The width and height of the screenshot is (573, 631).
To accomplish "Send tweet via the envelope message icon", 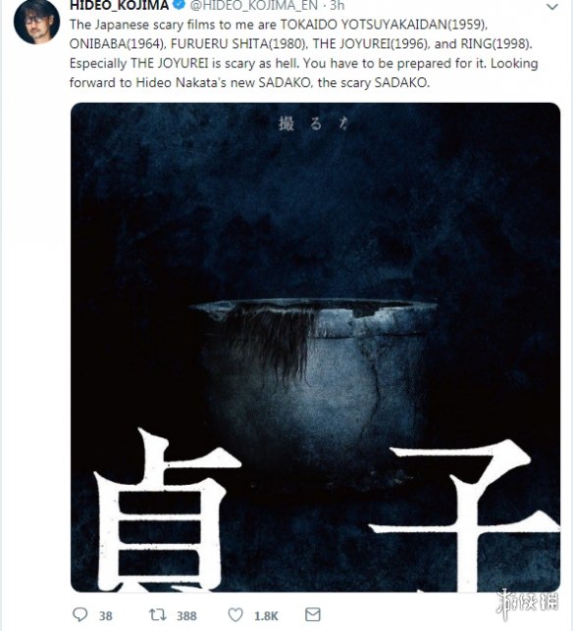I will [x=313, y=614].
